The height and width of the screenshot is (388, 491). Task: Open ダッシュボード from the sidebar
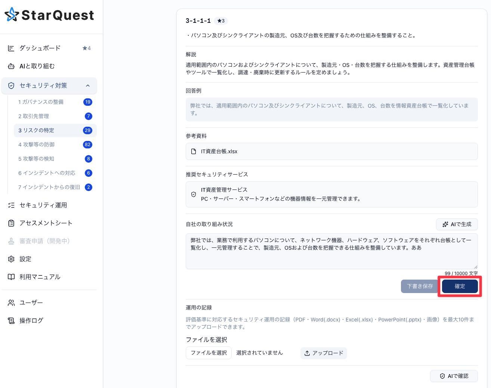[x=49, y=48]
